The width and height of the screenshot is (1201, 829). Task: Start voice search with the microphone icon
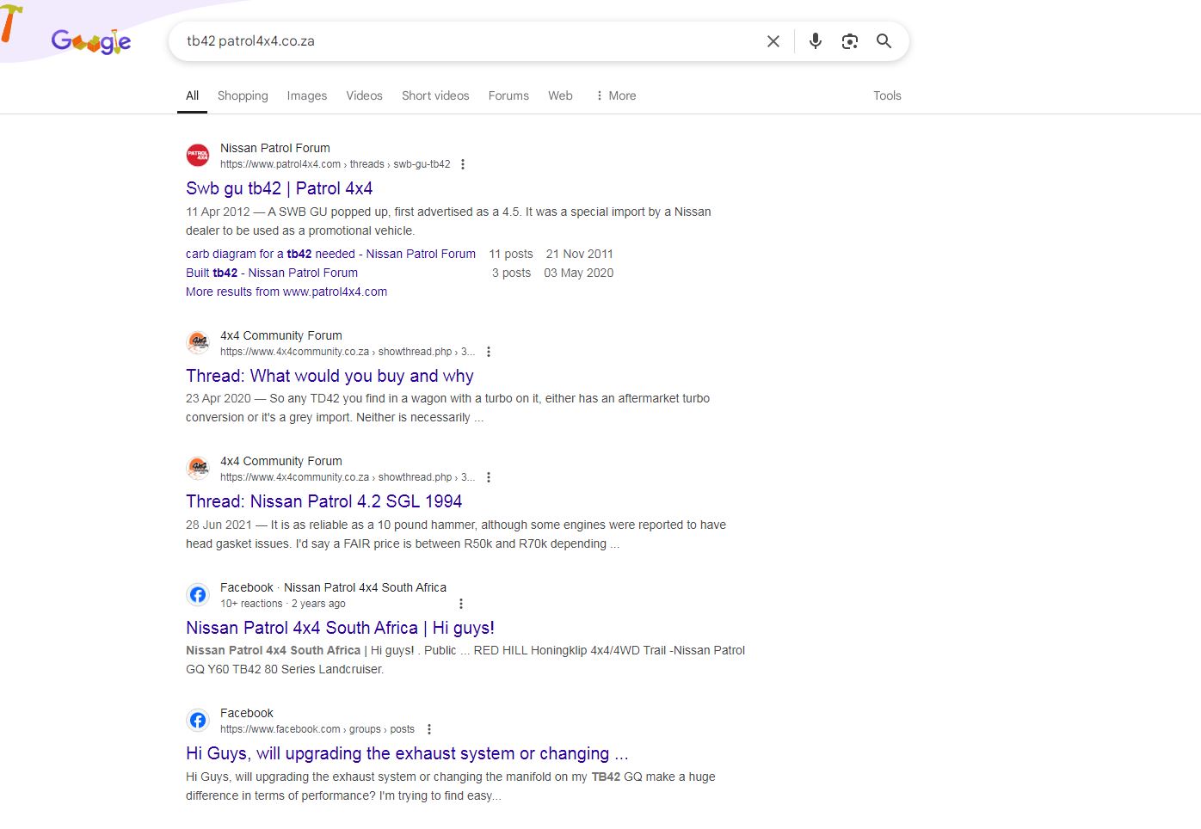tap(816, 41)
